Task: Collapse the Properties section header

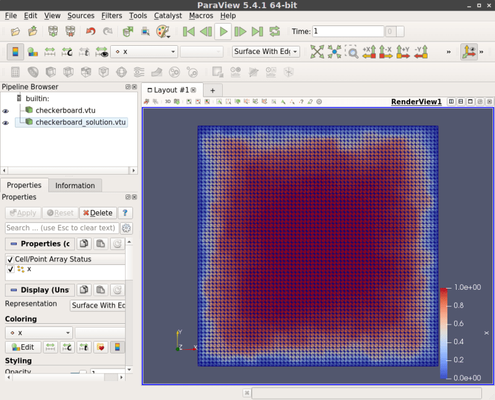Action: (x=40, y=244)
